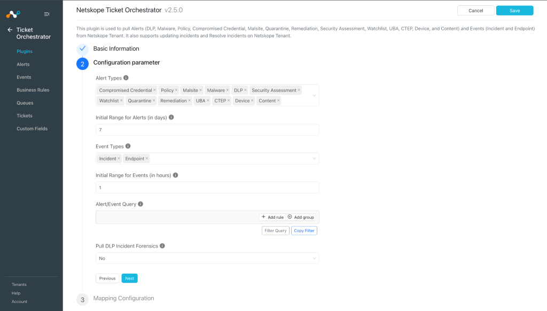Remove the UBA alert type tag
The image size is (547, 311).
coord(208,101)
